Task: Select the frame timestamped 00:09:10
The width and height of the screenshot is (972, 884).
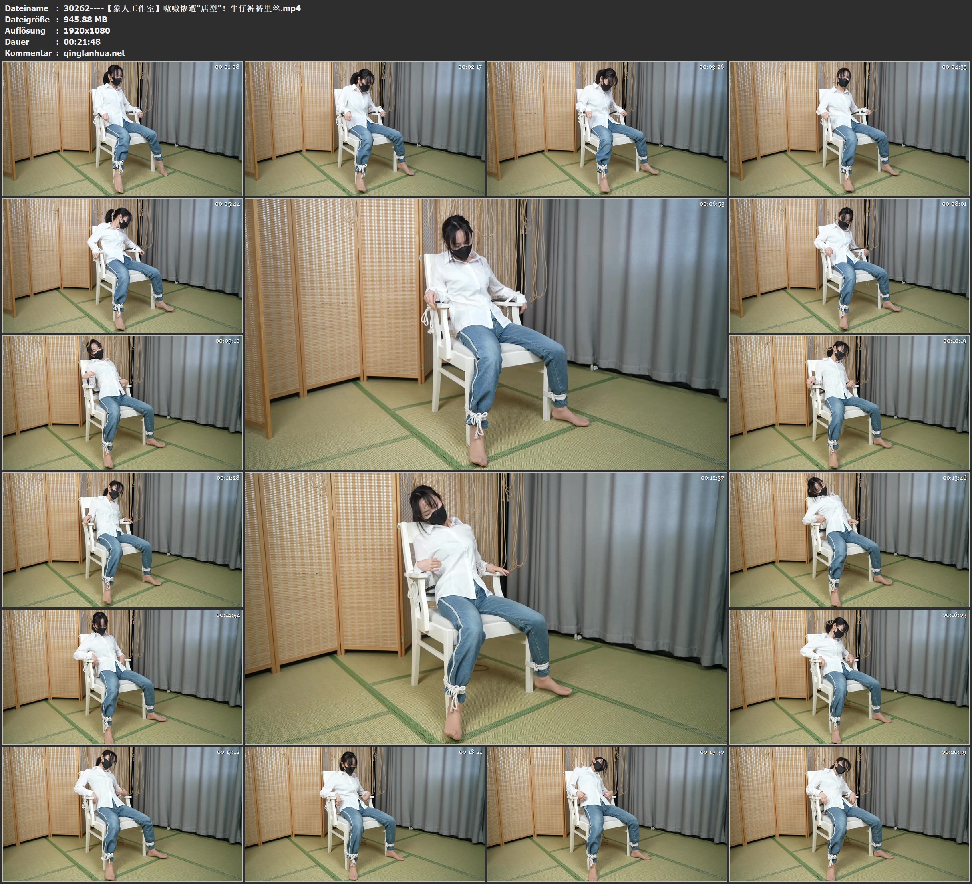Action: 123,402
